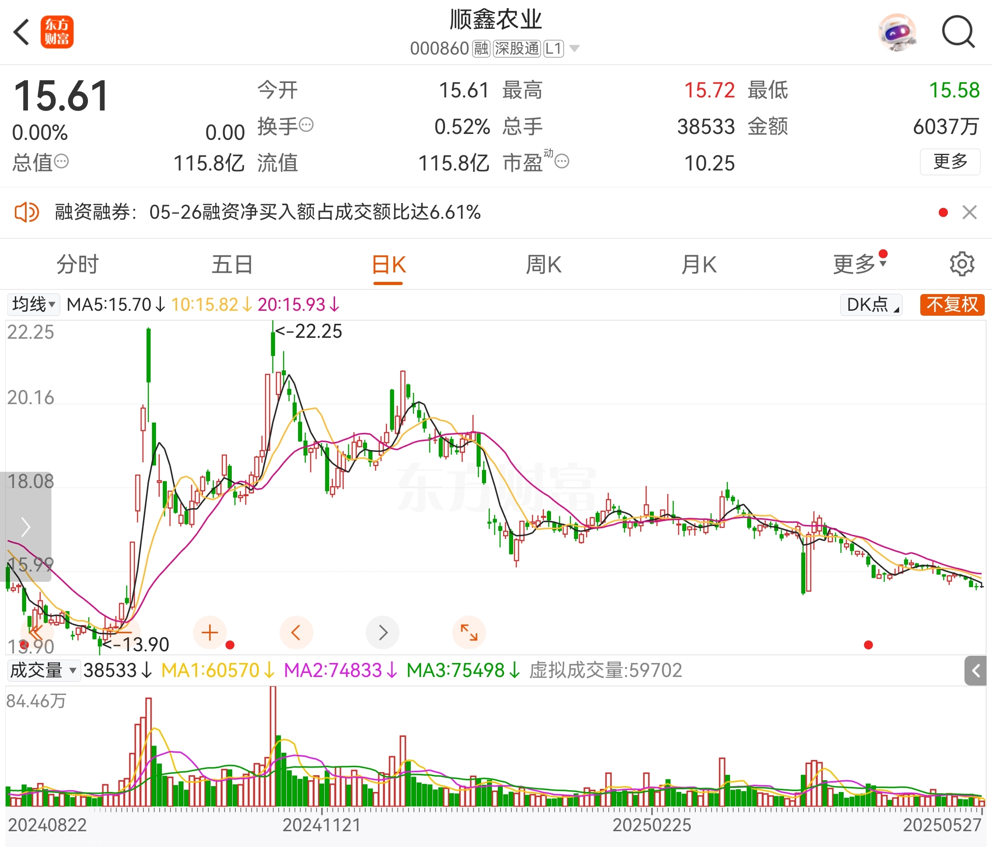Zoom in chart with plus button
The height and width of the screenshot is (847, 992).
point(210,632)
